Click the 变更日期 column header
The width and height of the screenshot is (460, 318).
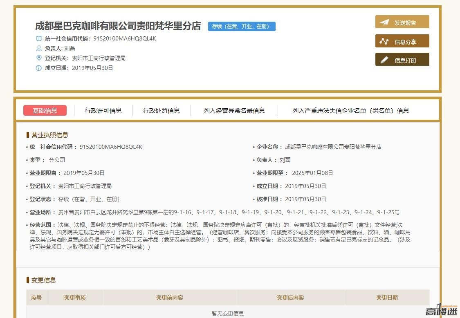point(387,298)
